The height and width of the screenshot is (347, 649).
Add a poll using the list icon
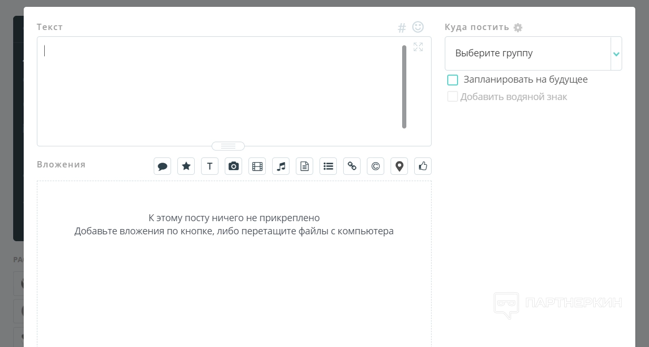tap(328, 166)
